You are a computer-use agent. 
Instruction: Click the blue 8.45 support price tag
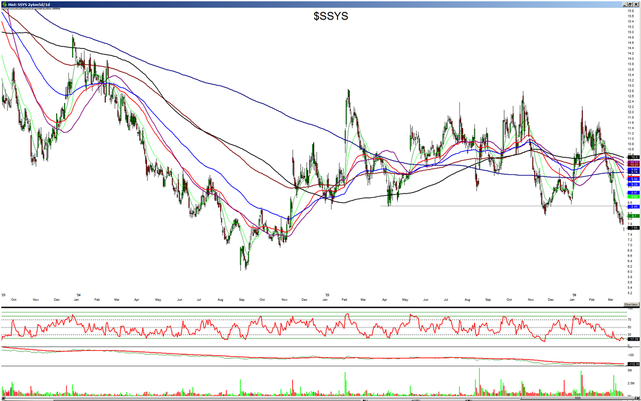(x=634, y=207)
